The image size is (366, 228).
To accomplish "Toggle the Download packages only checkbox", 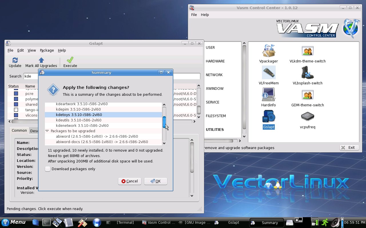I will tap(47, 169).
